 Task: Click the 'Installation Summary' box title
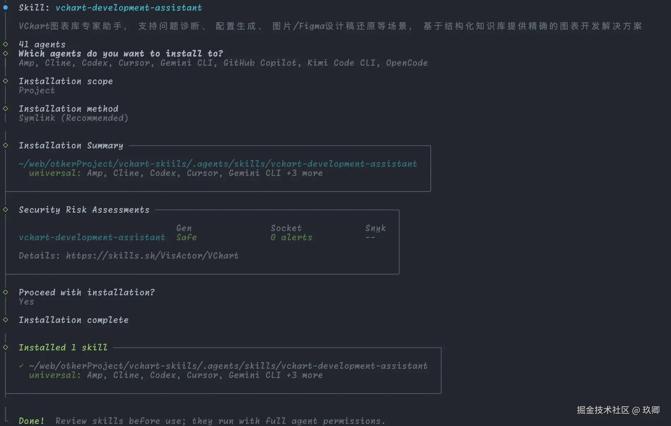point(71,146)
